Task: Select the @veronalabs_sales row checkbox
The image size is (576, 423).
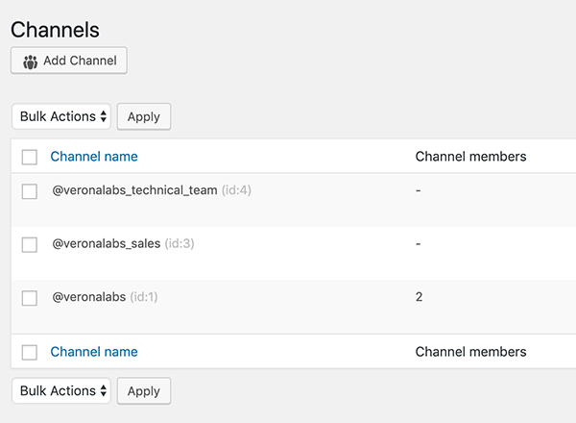Action: 30,245
